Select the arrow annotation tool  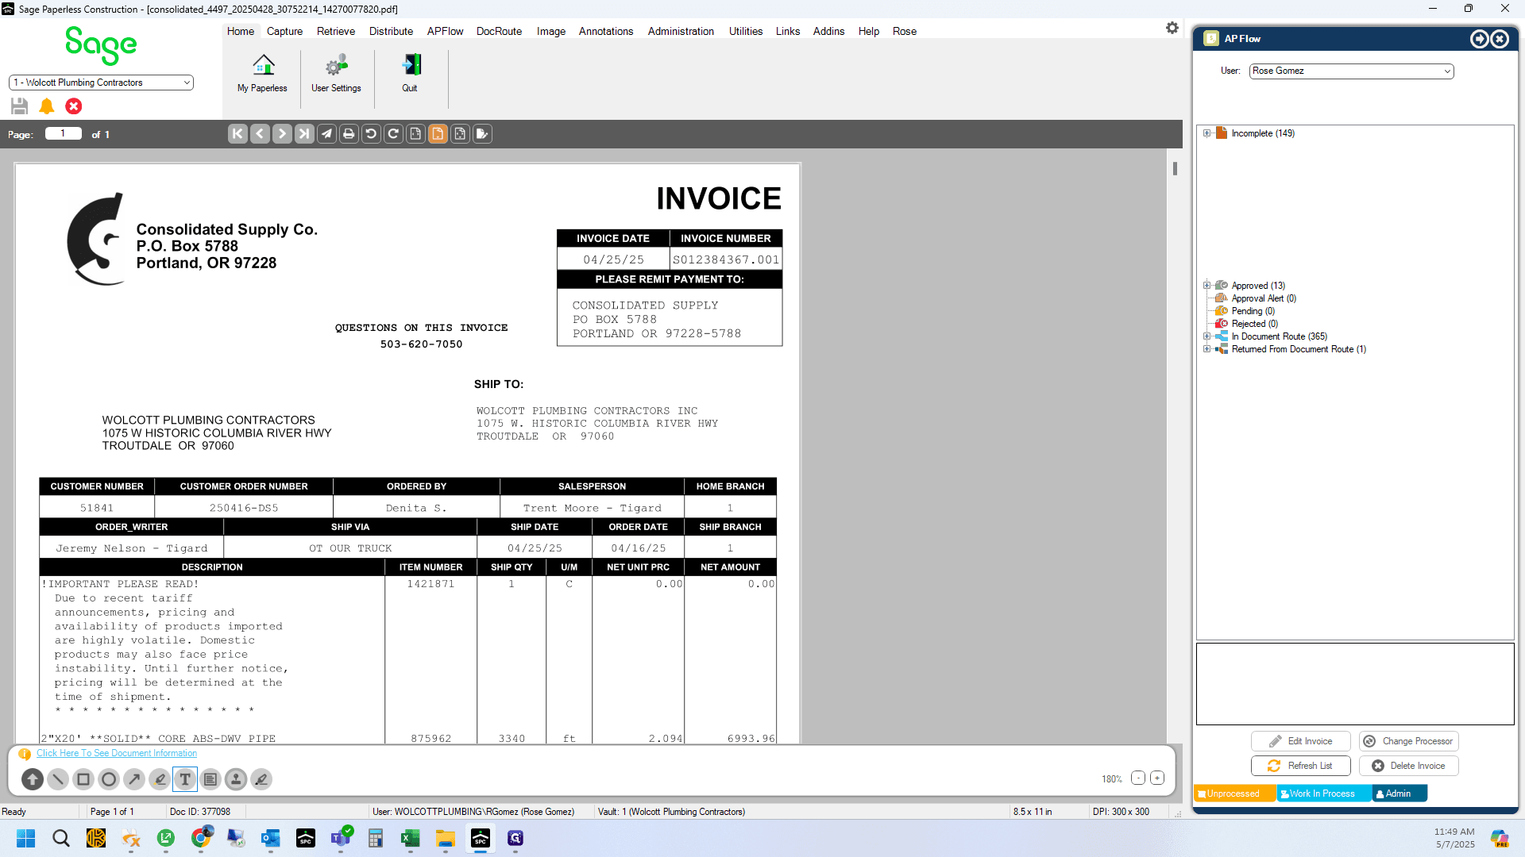pos(134,779)
